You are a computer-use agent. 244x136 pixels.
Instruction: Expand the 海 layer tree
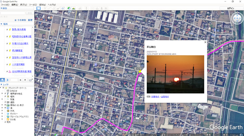2,108
